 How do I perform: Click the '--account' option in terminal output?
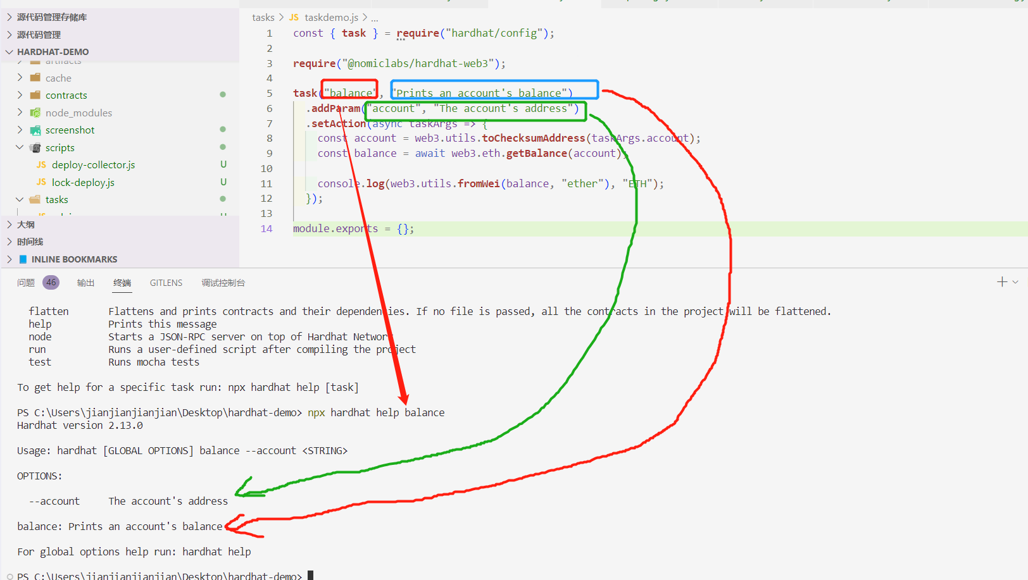tap(54, 501)
